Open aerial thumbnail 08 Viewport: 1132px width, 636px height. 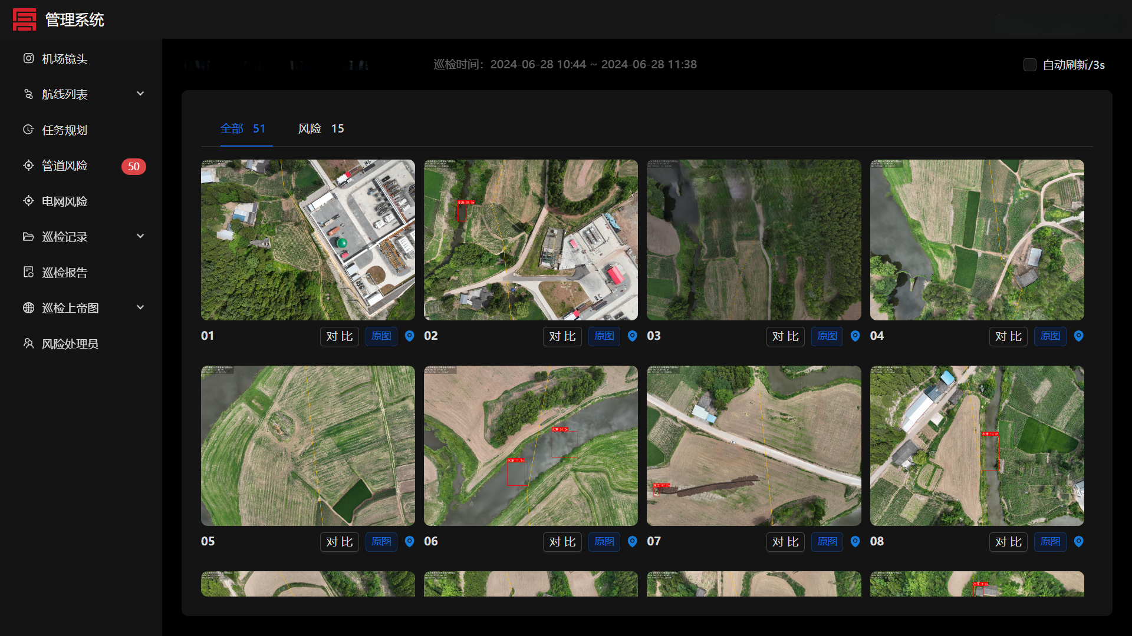(x=977, y=446)
